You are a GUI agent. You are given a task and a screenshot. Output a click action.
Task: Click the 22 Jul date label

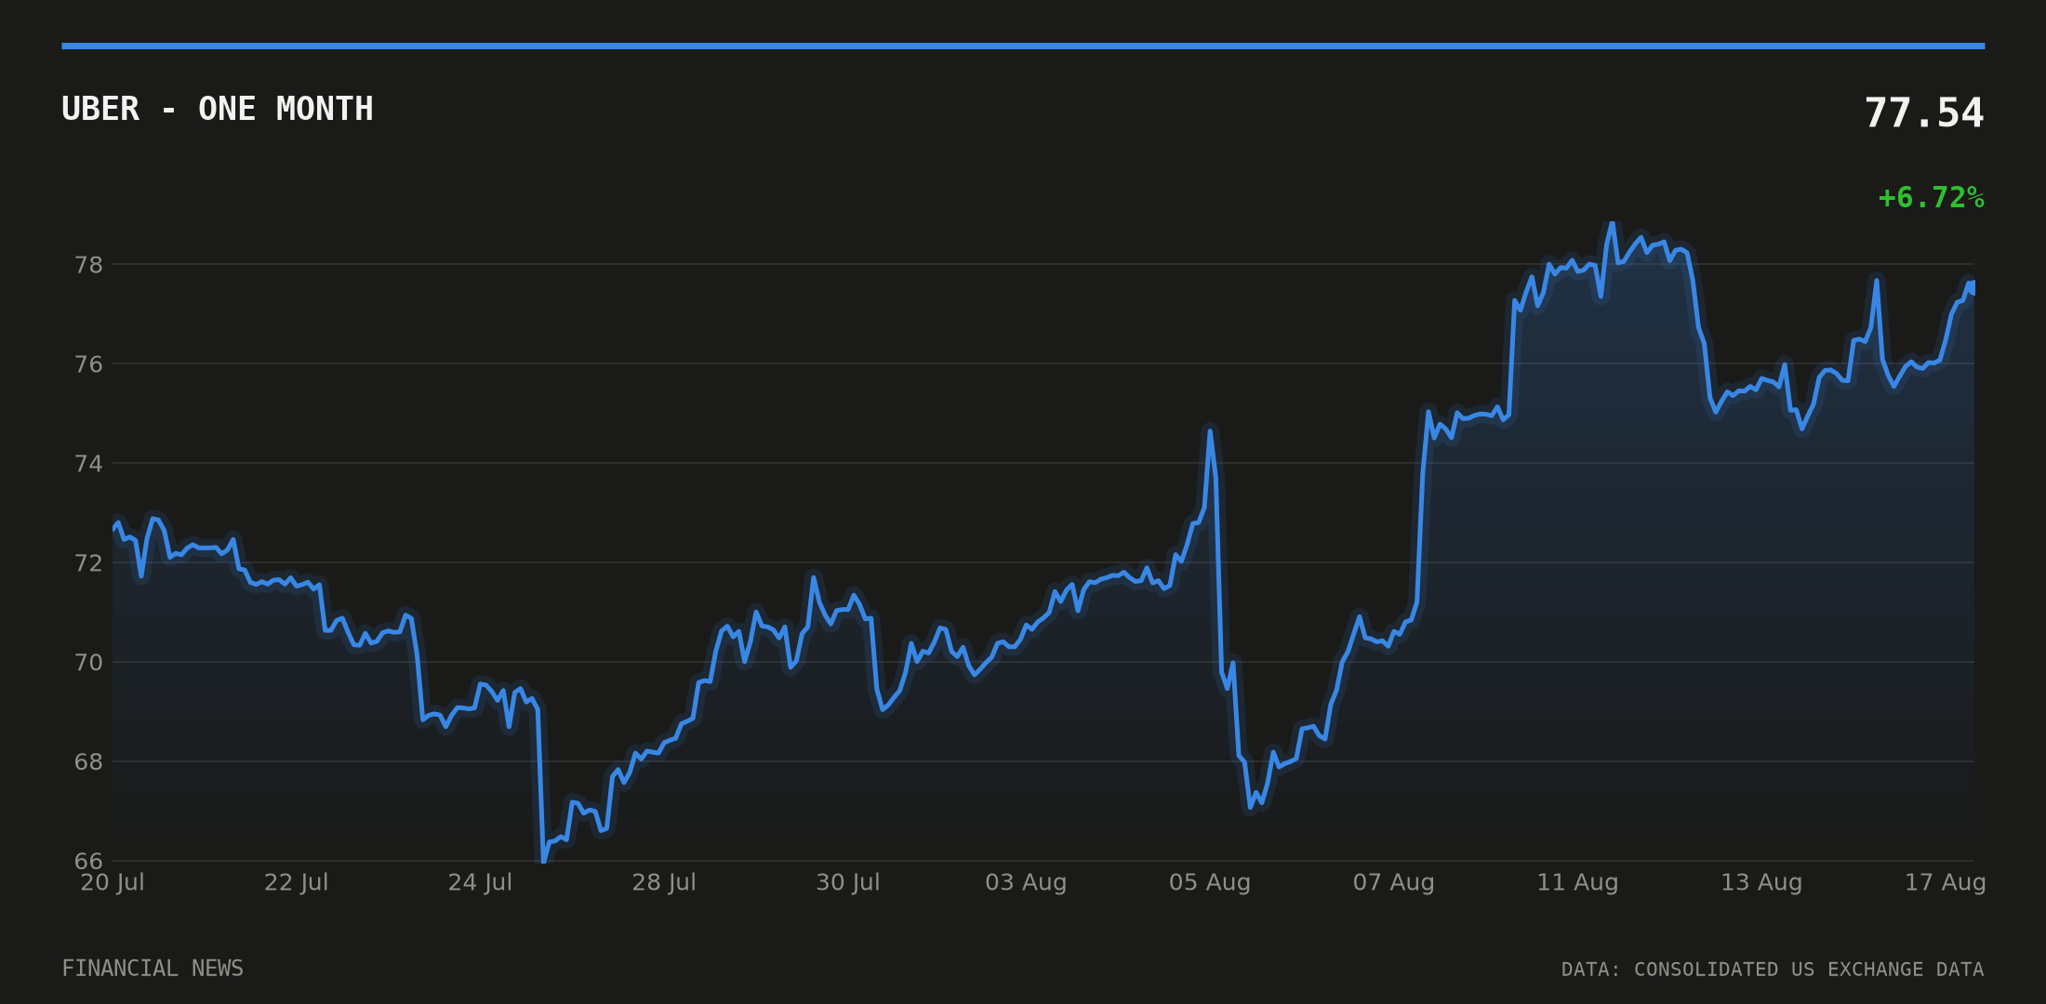coord(297,882)
